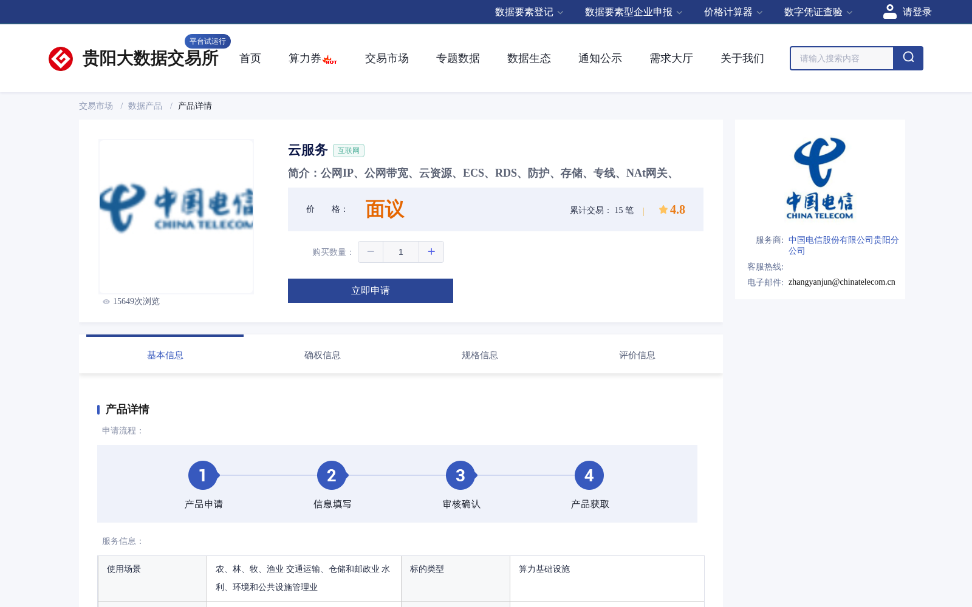Click the eye icon beside 15649次浏览
Image resolution: width=972 pixels, height=607 pixels.
click(x=106, y=302)
